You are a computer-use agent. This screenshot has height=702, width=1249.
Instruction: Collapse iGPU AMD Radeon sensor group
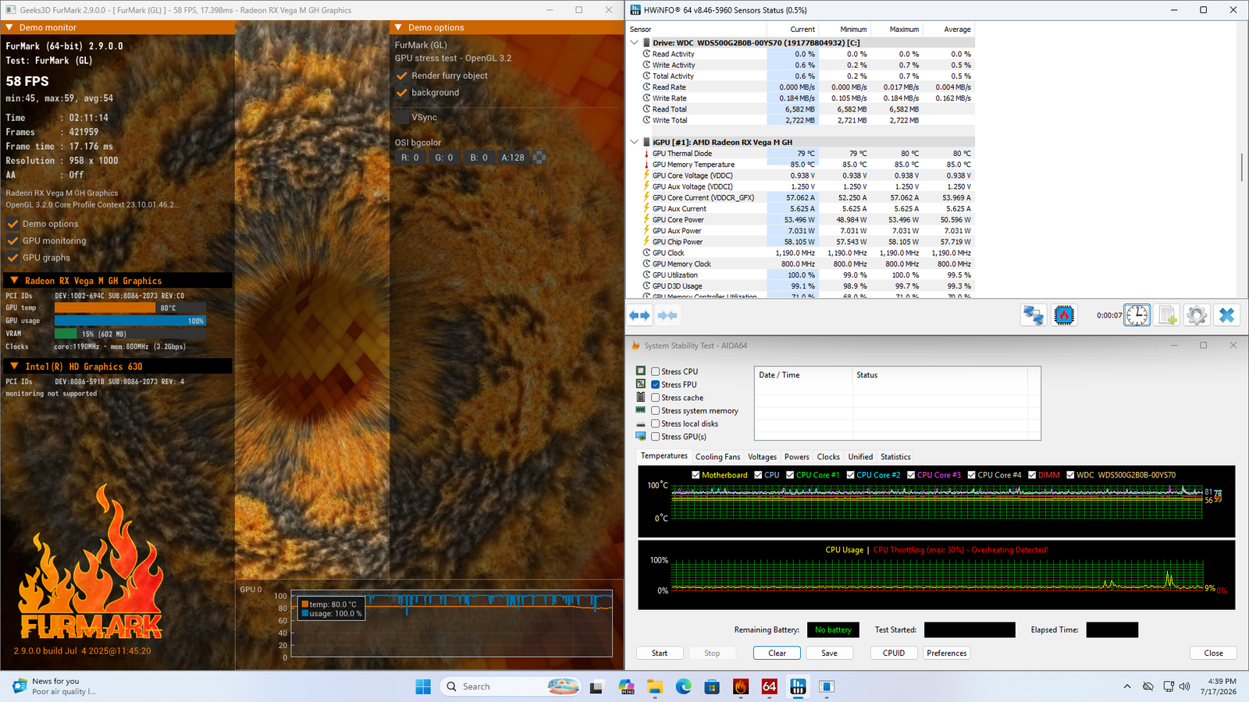(635, 143)
